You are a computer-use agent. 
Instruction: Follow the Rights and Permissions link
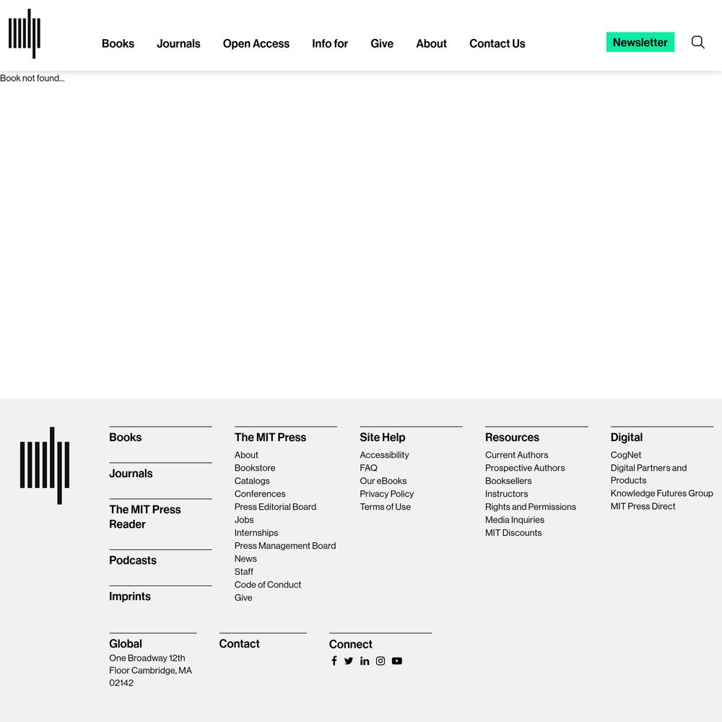click(x=530, y=507)
